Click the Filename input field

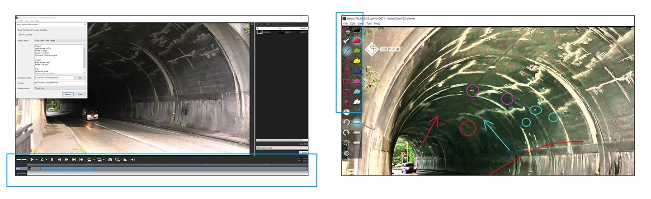coord(59,83)
